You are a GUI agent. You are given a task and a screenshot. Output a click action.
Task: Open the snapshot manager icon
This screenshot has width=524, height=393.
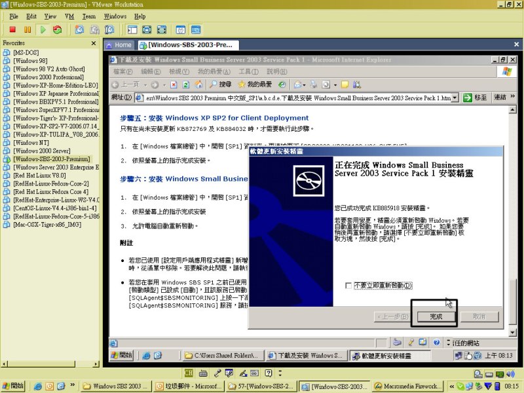(x=109, y=29)
